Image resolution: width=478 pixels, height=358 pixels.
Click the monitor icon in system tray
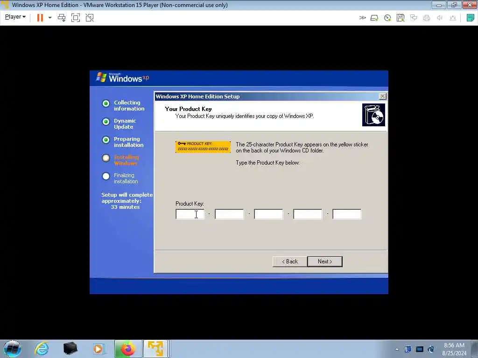(x=420, y=349)
